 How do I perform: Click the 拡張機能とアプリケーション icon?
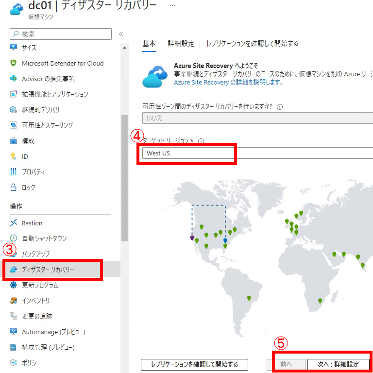[x=13, y=94]
